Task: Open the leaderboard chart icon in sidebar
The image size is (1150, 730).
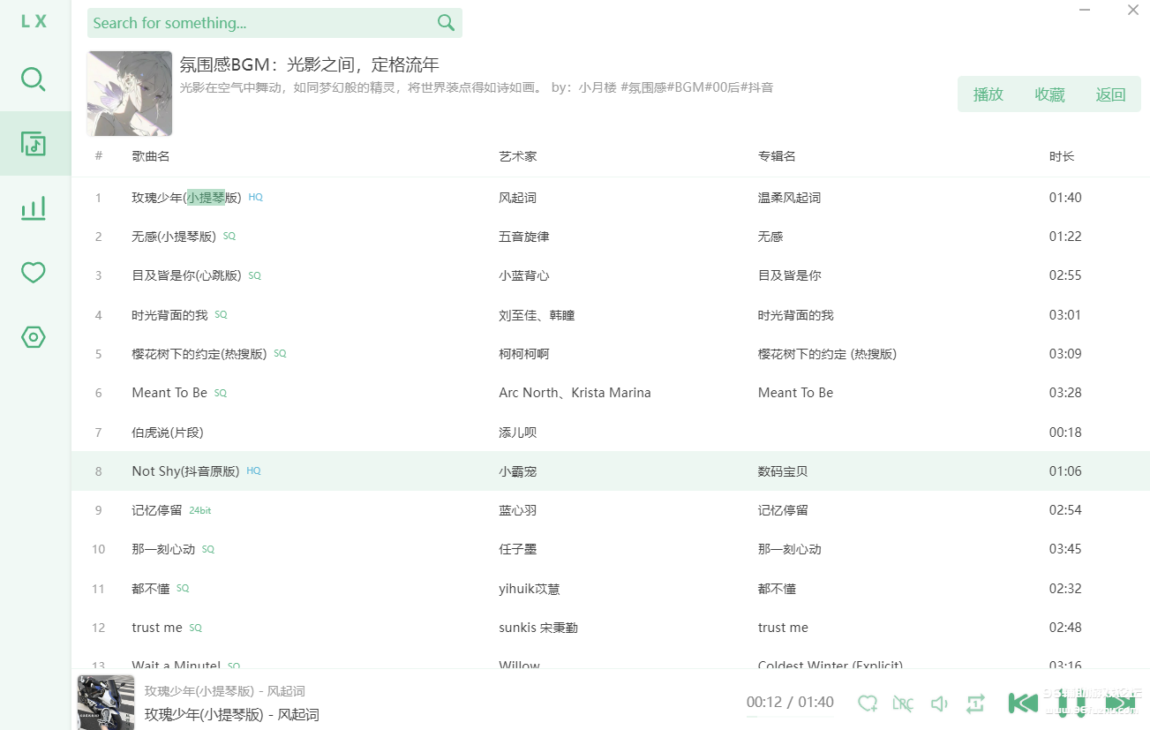Action: [34, 208]
